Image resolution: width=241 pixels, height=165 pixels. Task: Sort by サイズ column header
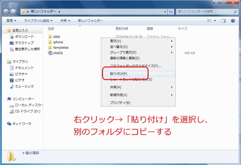pos(182,29)
